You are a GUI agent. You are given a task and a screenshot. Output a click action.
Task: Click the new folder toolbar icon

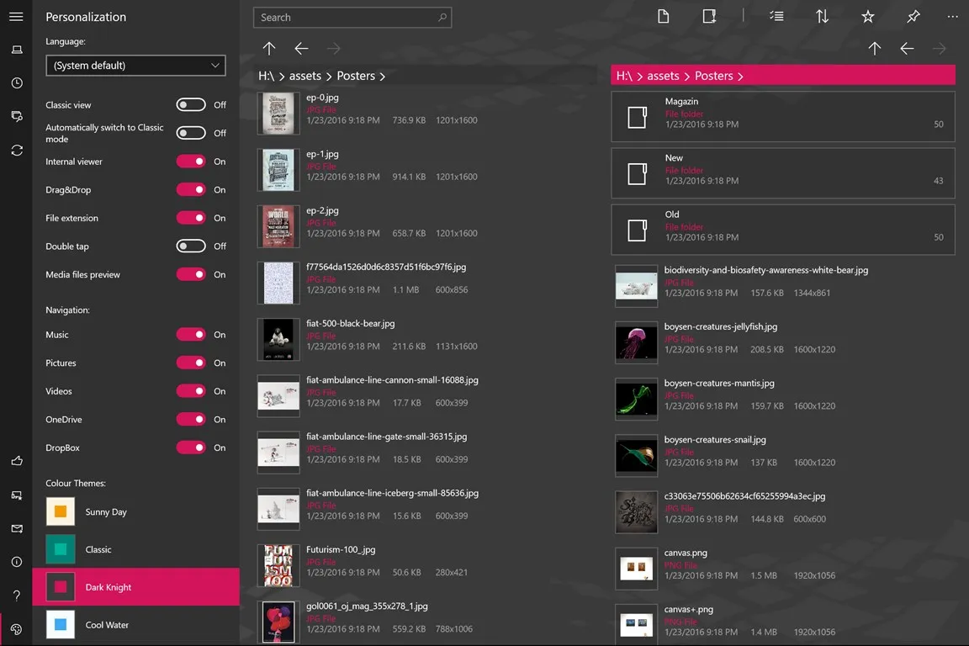click(709, 16)
